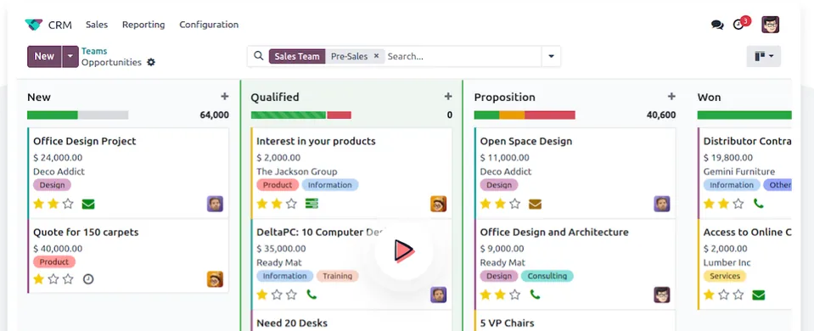Open the Sales menu
This screenshot has height=331, width=814.
click(97, 25)
